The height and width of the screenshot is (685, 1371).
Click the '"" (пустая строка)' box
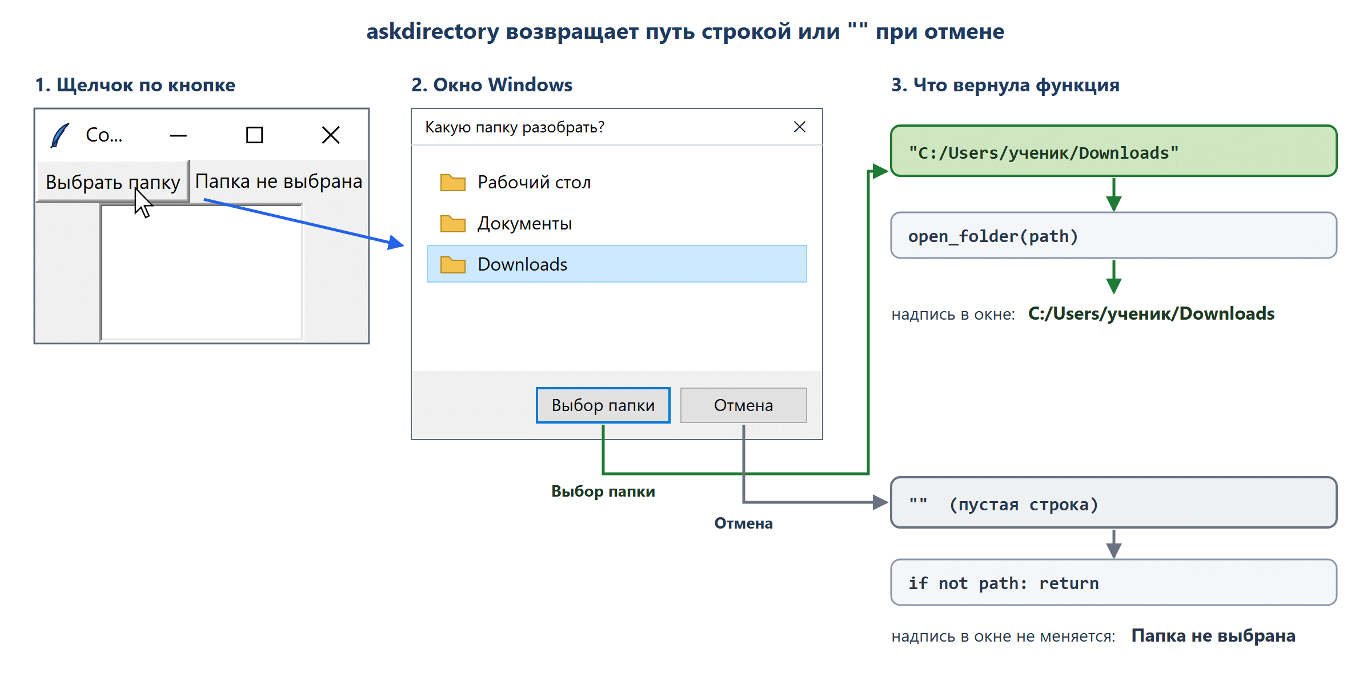1114,502
